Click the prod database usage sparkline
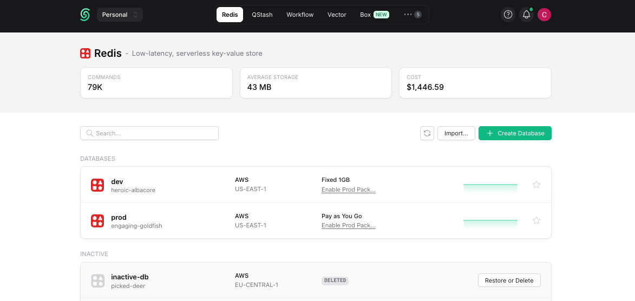 tap(490, 224)
